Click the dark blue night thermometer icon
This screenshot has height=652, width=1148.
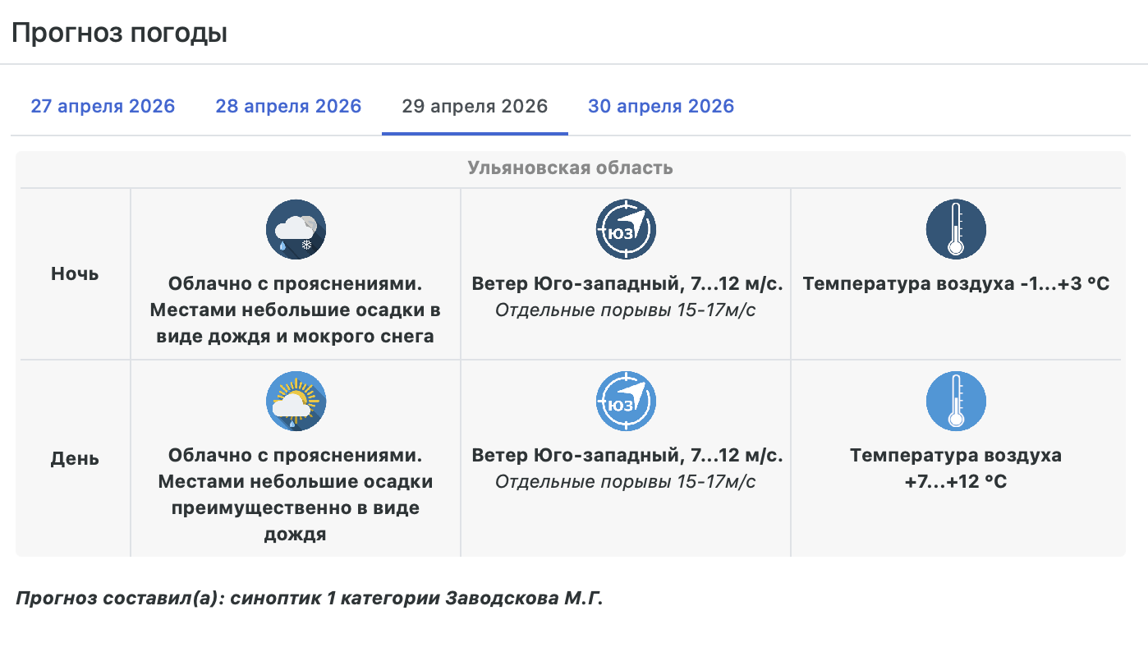pos(956,229)
